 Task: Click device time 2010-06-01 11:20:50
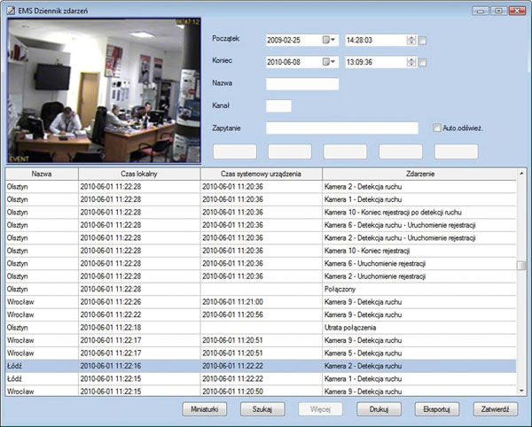coord(232,392)
